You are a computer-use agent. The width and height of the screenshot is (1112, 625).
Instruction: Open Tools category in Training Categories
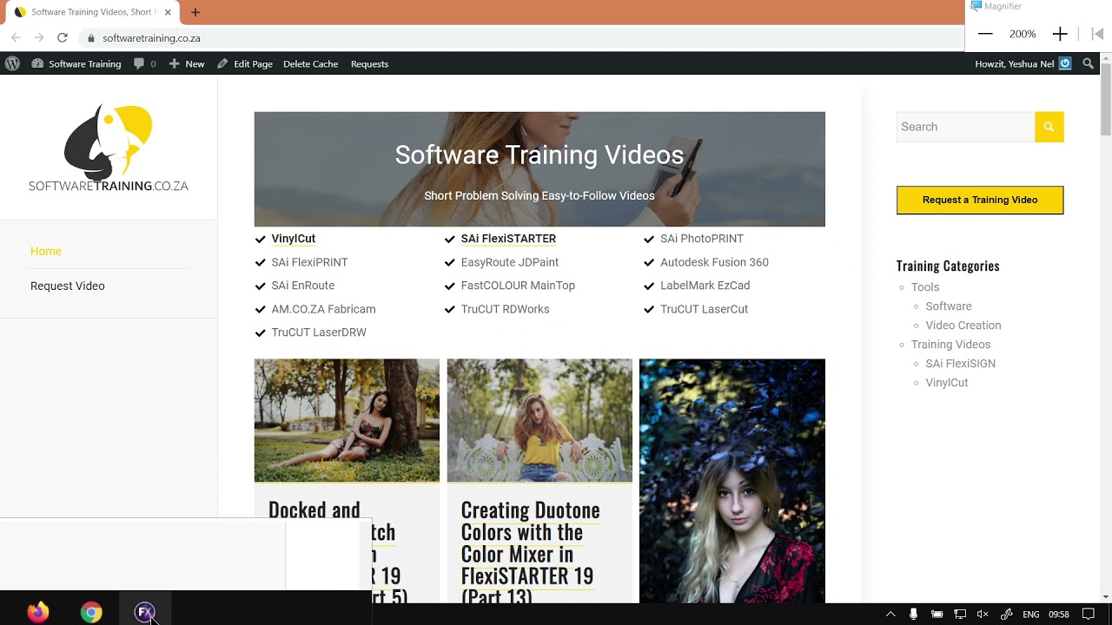click(x=924, y=287)
